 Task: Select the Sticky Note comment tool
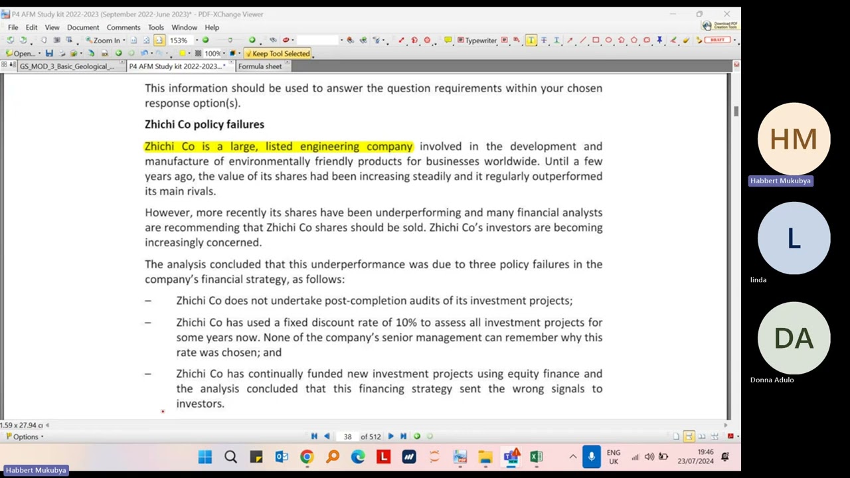coord(448,40)
